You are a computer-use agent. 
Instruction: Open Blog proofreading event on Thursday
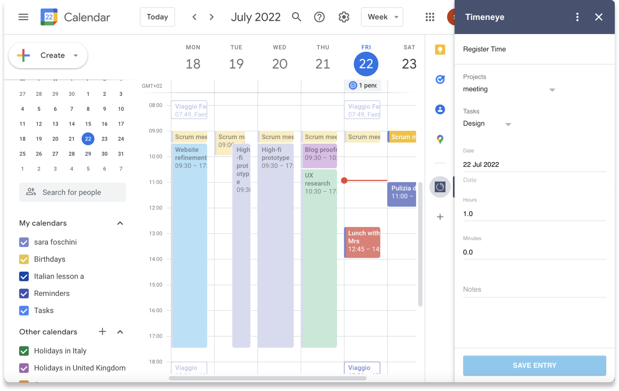click(x=319, y=156)
